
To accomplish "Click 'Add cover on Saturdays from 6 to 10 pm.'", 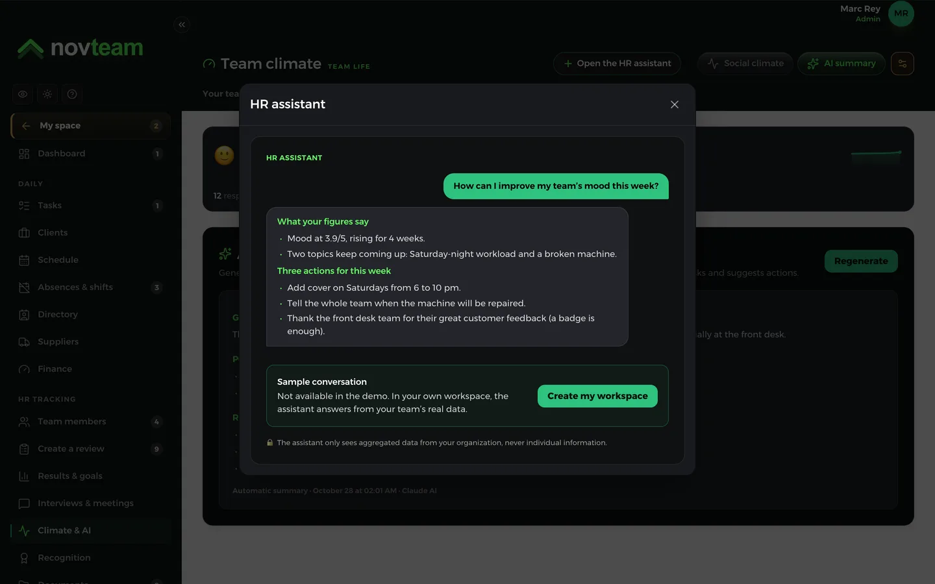I will (x=374, y=288).
